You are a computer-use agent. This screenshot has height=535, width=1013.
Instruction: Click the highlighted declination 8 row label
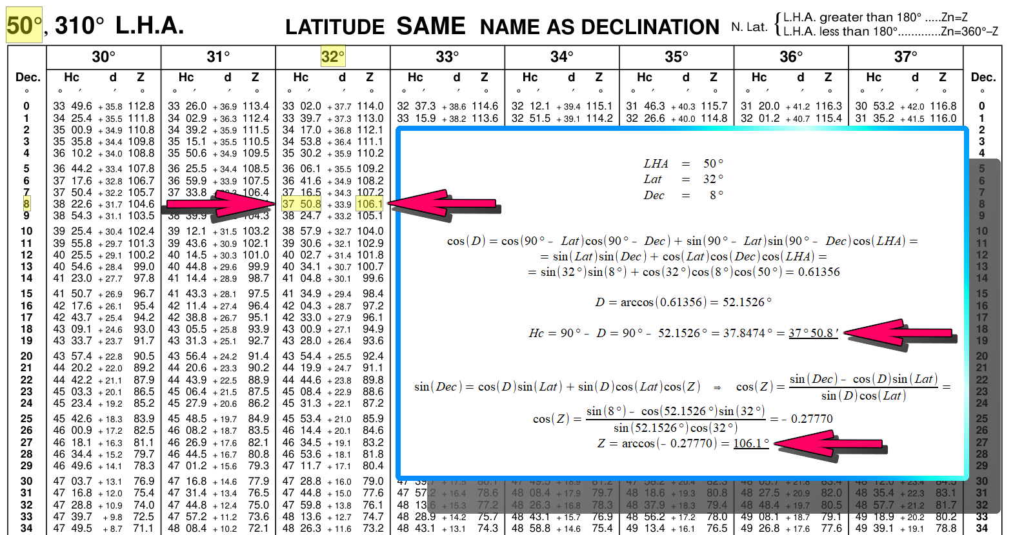click(26, 204)
